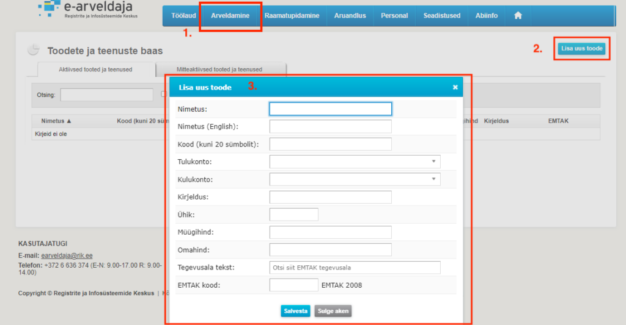
Task: Open the Tulukonto dropdown
Action: click(x=355, y=162)
